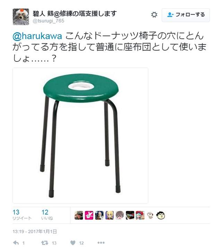Open the author's profile avatar
The image size is (222, 251).
21,17
